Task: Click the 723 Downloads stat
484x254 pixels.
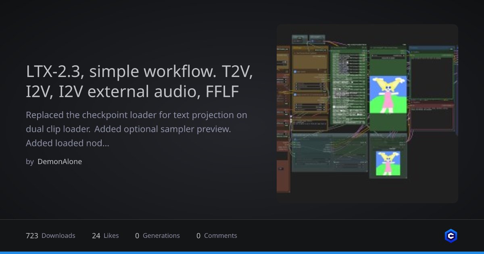Action: pos(50,236)
